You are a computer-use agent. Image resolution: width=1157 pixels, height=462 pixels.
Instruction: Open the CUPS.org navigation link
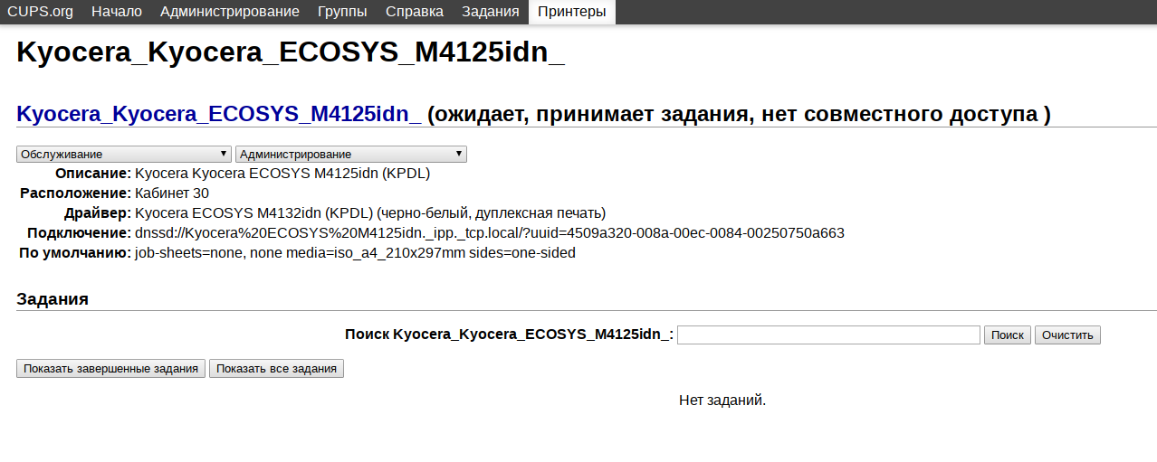point(41,12)
